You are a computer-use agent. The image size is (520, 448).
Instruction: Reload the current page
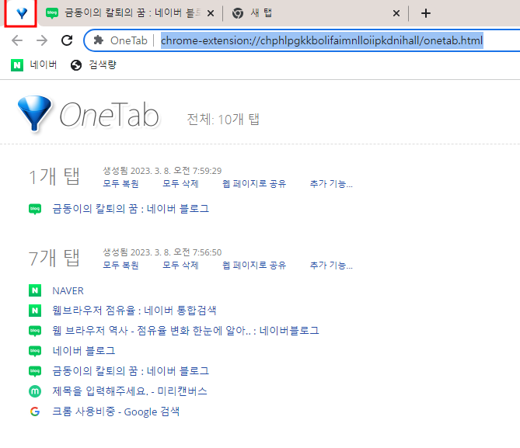click(x=67, y=40)
